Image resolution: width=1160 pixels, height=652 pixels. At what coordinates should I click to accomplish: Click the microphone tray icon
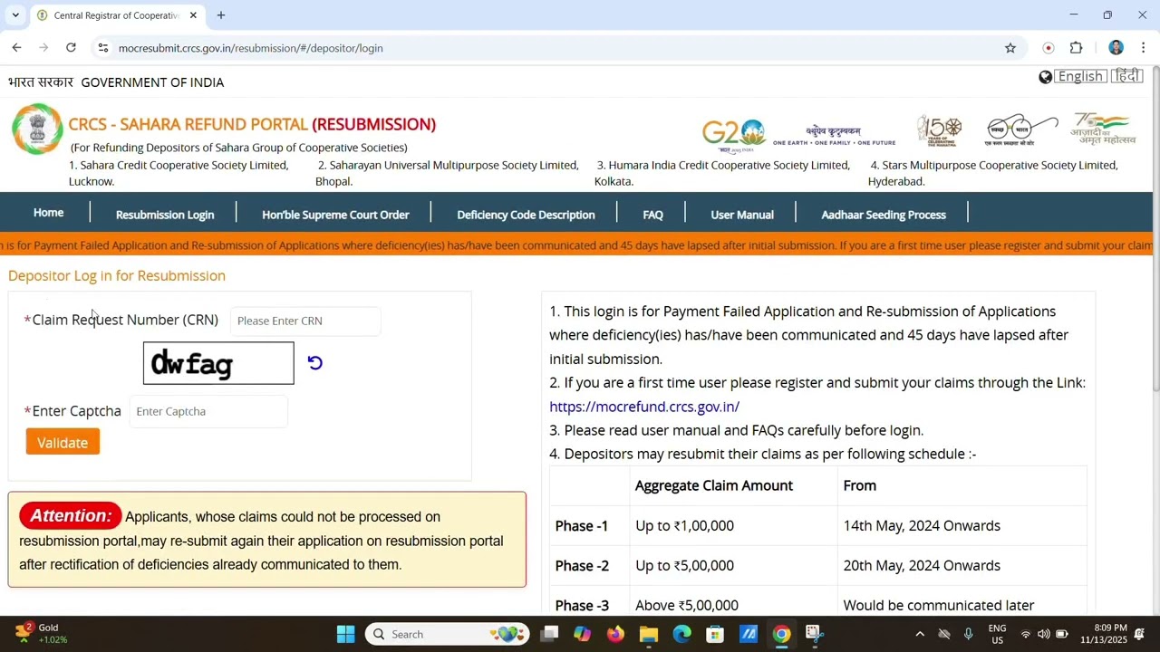[969, 634]
